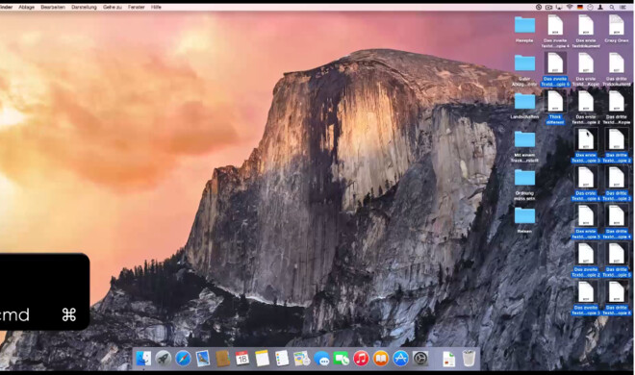Select the Landschaften folder on desktop
The width and height of the screenshot is (635, 375).
coord(524,101)
